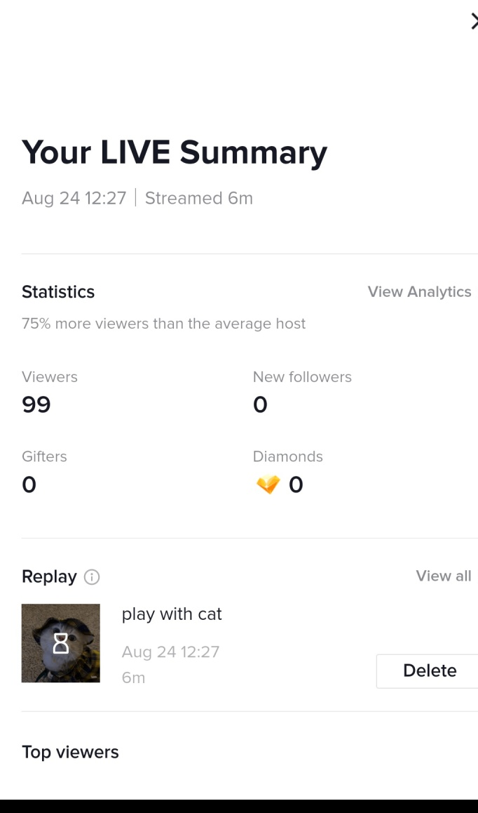478x813 pixels.
Task: Tap the "Streamed 6m" duration text
Action: point(198,198)
